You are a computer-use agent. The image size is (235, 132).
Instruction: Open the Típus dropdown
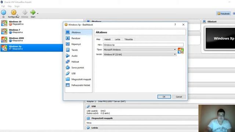click(x=140, y=49)
